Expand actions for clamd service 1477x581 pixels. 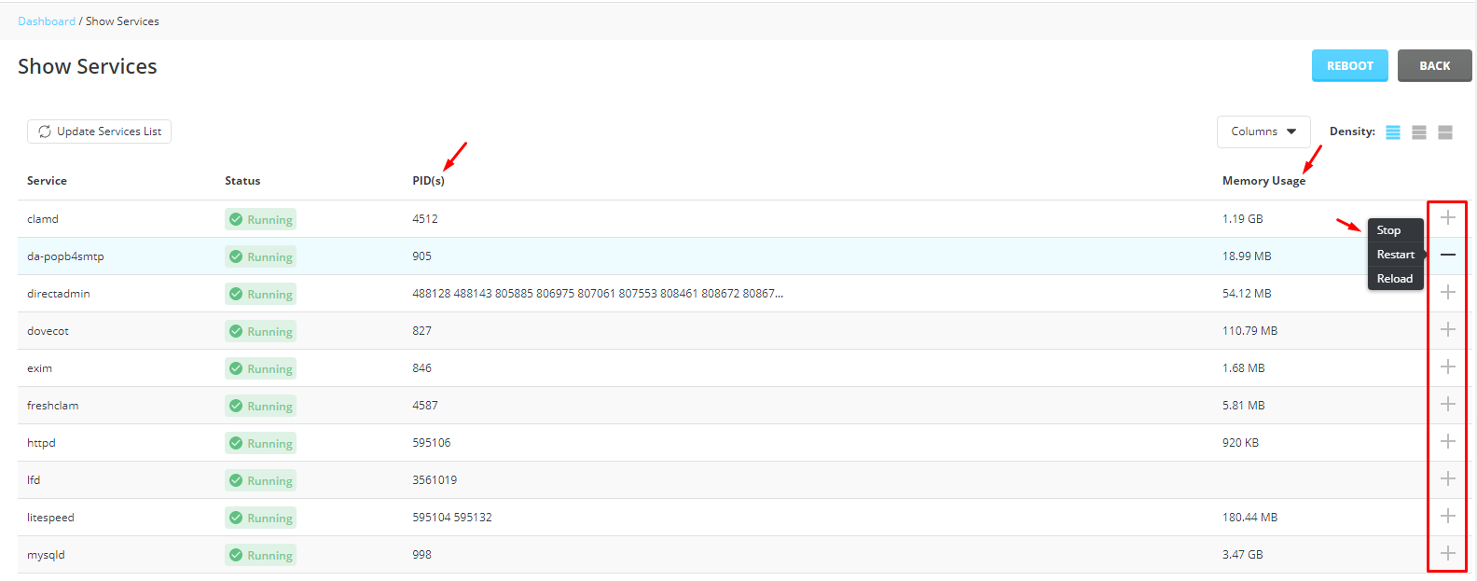(1447, 218)
